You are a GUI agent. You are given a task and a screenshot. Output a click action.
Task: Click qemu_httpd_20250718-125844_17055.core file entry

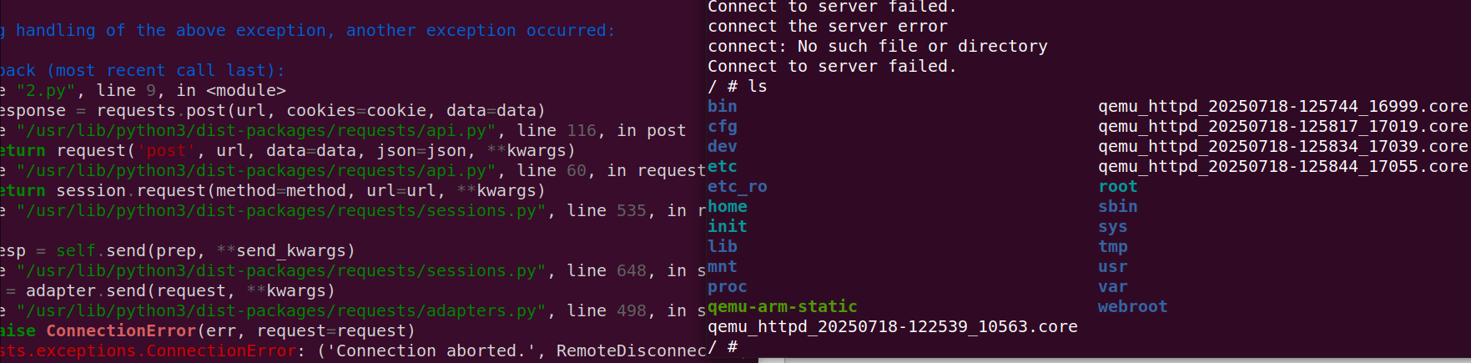point(1282,167)
